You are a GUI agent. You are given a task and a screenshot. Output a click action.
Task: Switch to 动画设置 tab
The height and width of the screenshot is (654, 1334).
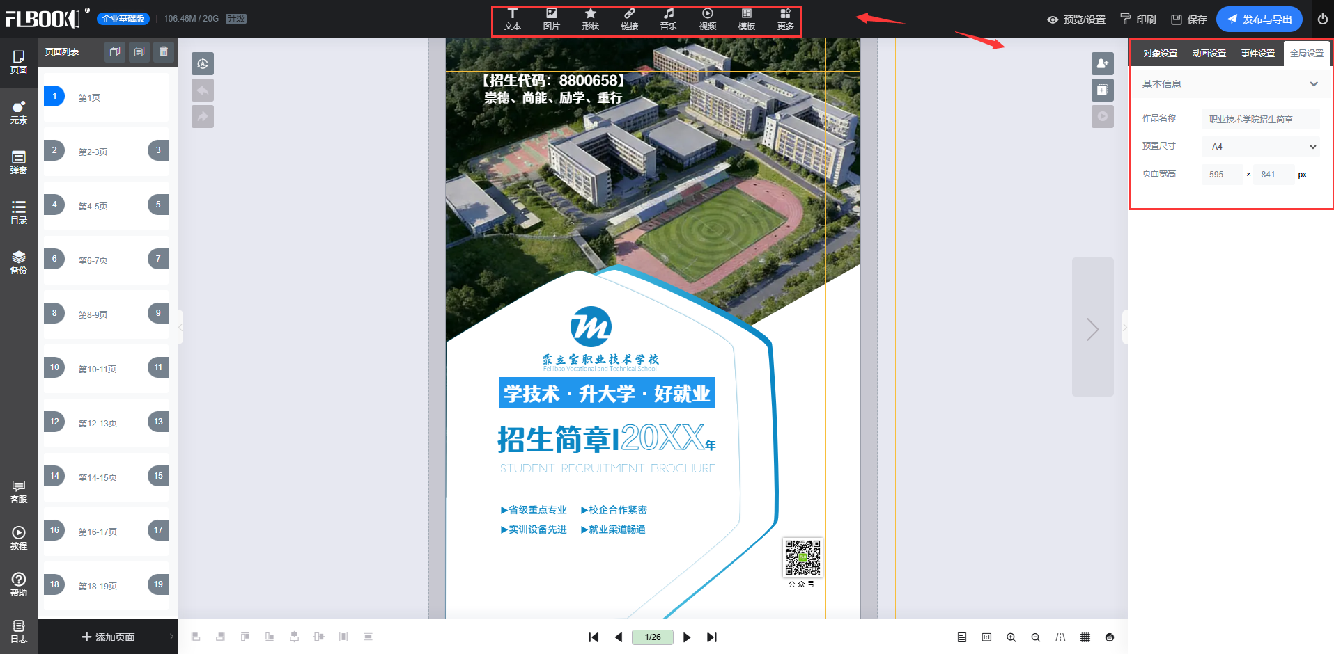click(x=1209, y=54)
